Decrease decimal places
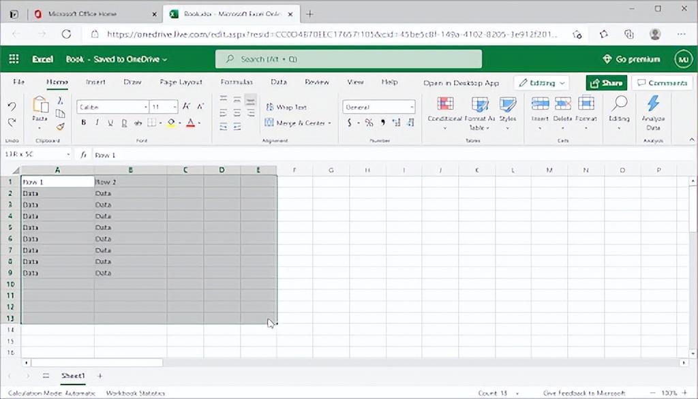This screenshot has height=399, width=698. [410, 123]
